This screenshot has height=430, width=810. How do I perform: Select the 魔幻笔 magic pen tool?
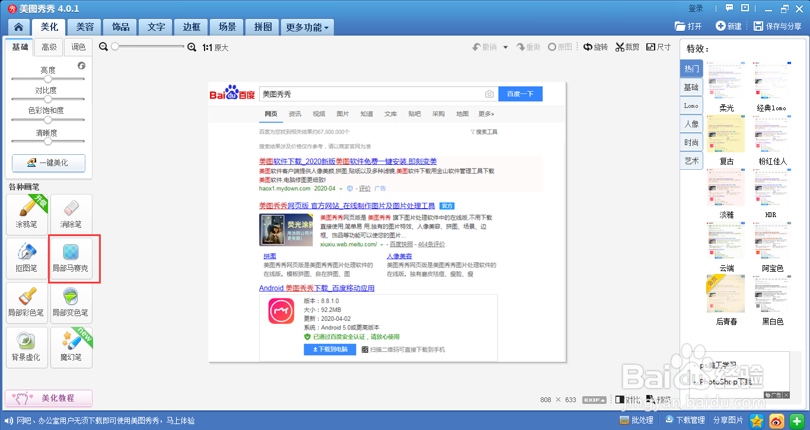pyautogui.click(x=71, y=346)
